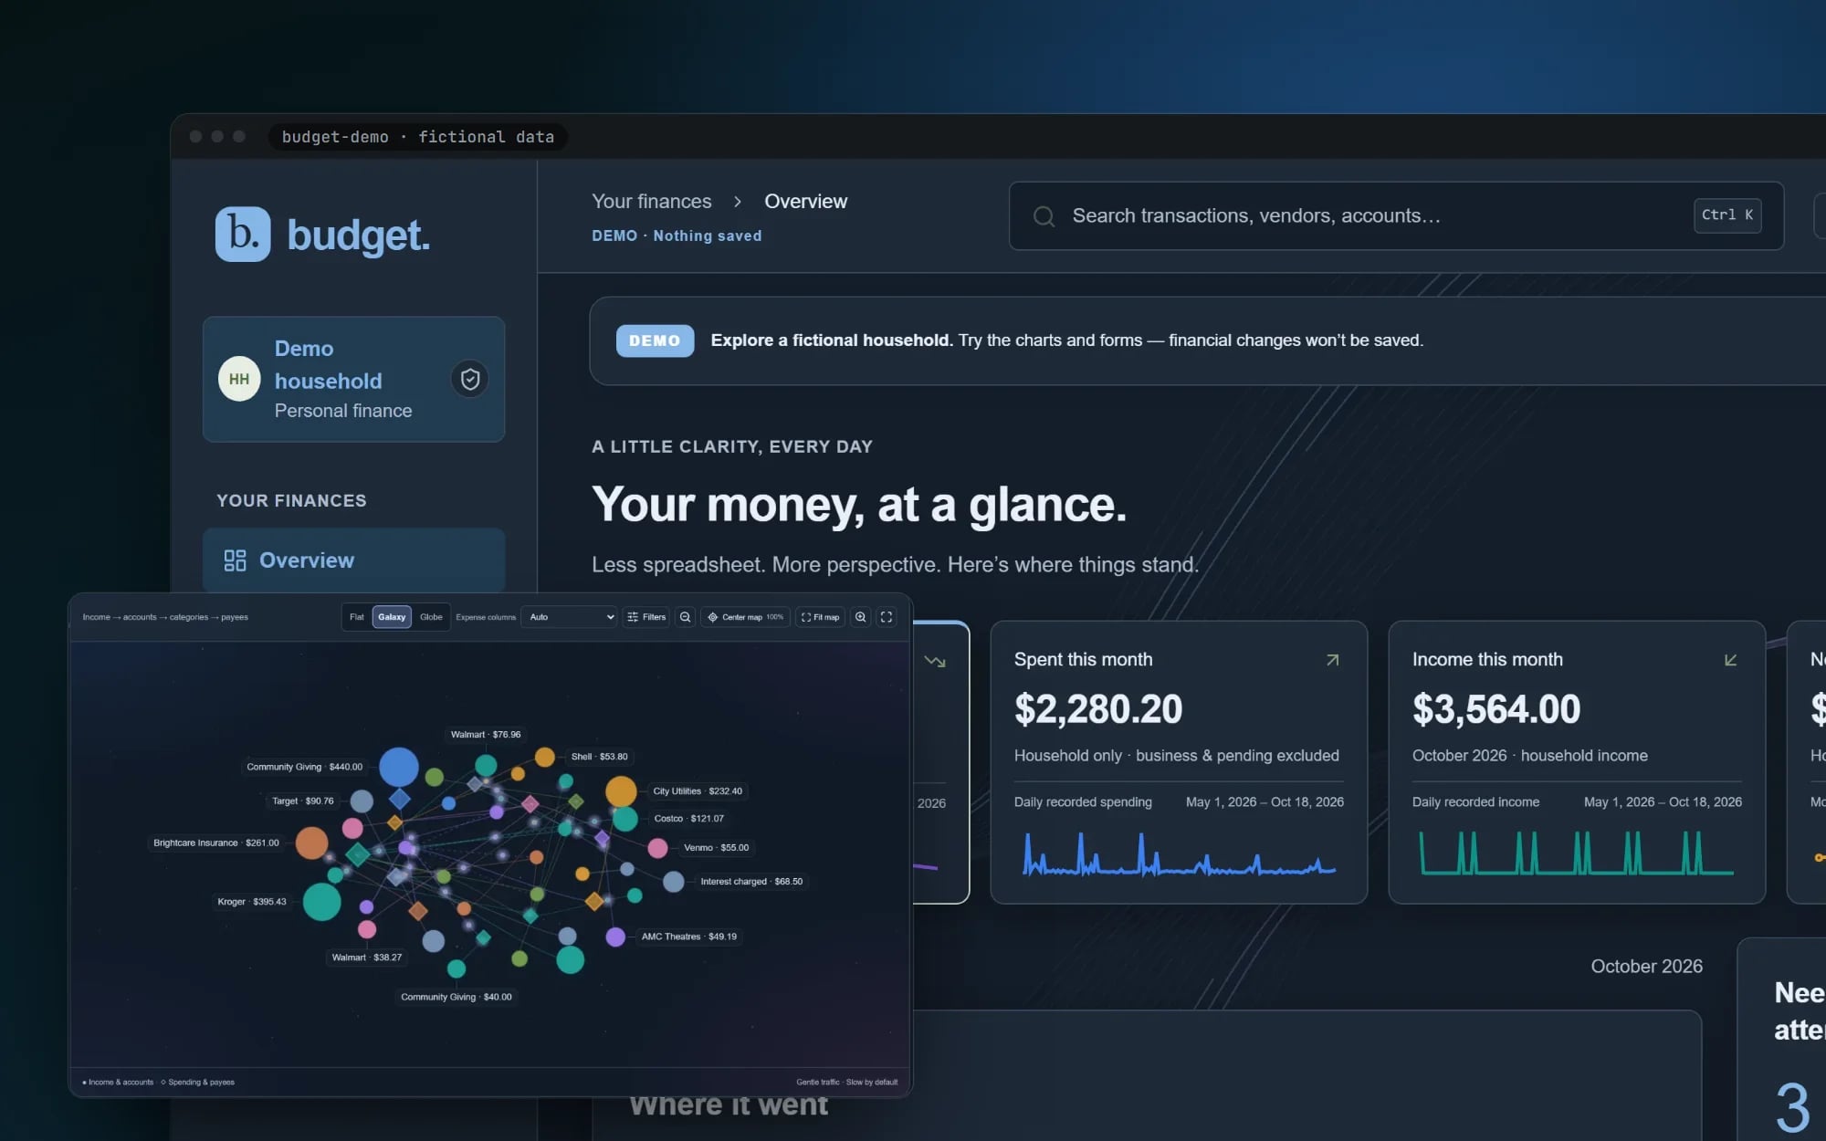Click the Interest charged node
This screenshot has width=1826, height=1141.
(x=673, y=882)
